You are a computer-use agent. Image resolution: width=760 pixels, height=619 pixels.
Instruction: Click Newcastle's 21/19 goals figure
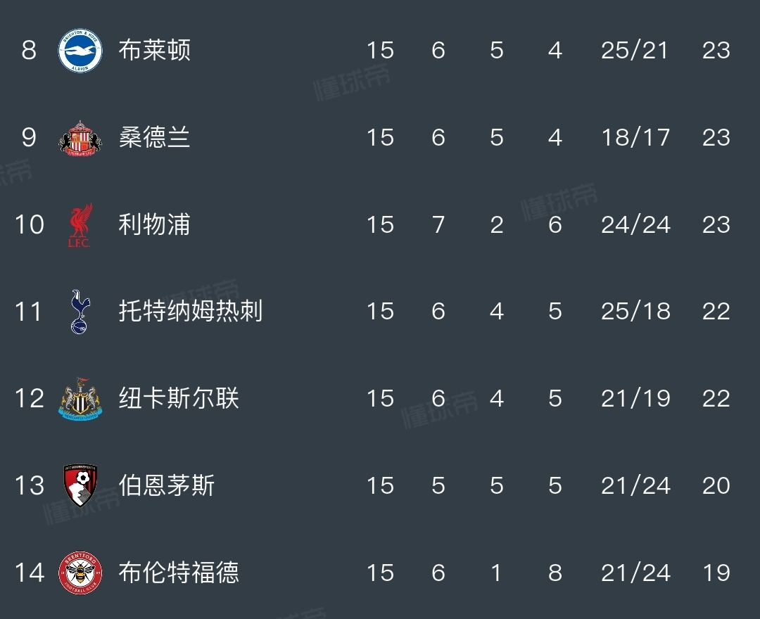coord(635,399)
